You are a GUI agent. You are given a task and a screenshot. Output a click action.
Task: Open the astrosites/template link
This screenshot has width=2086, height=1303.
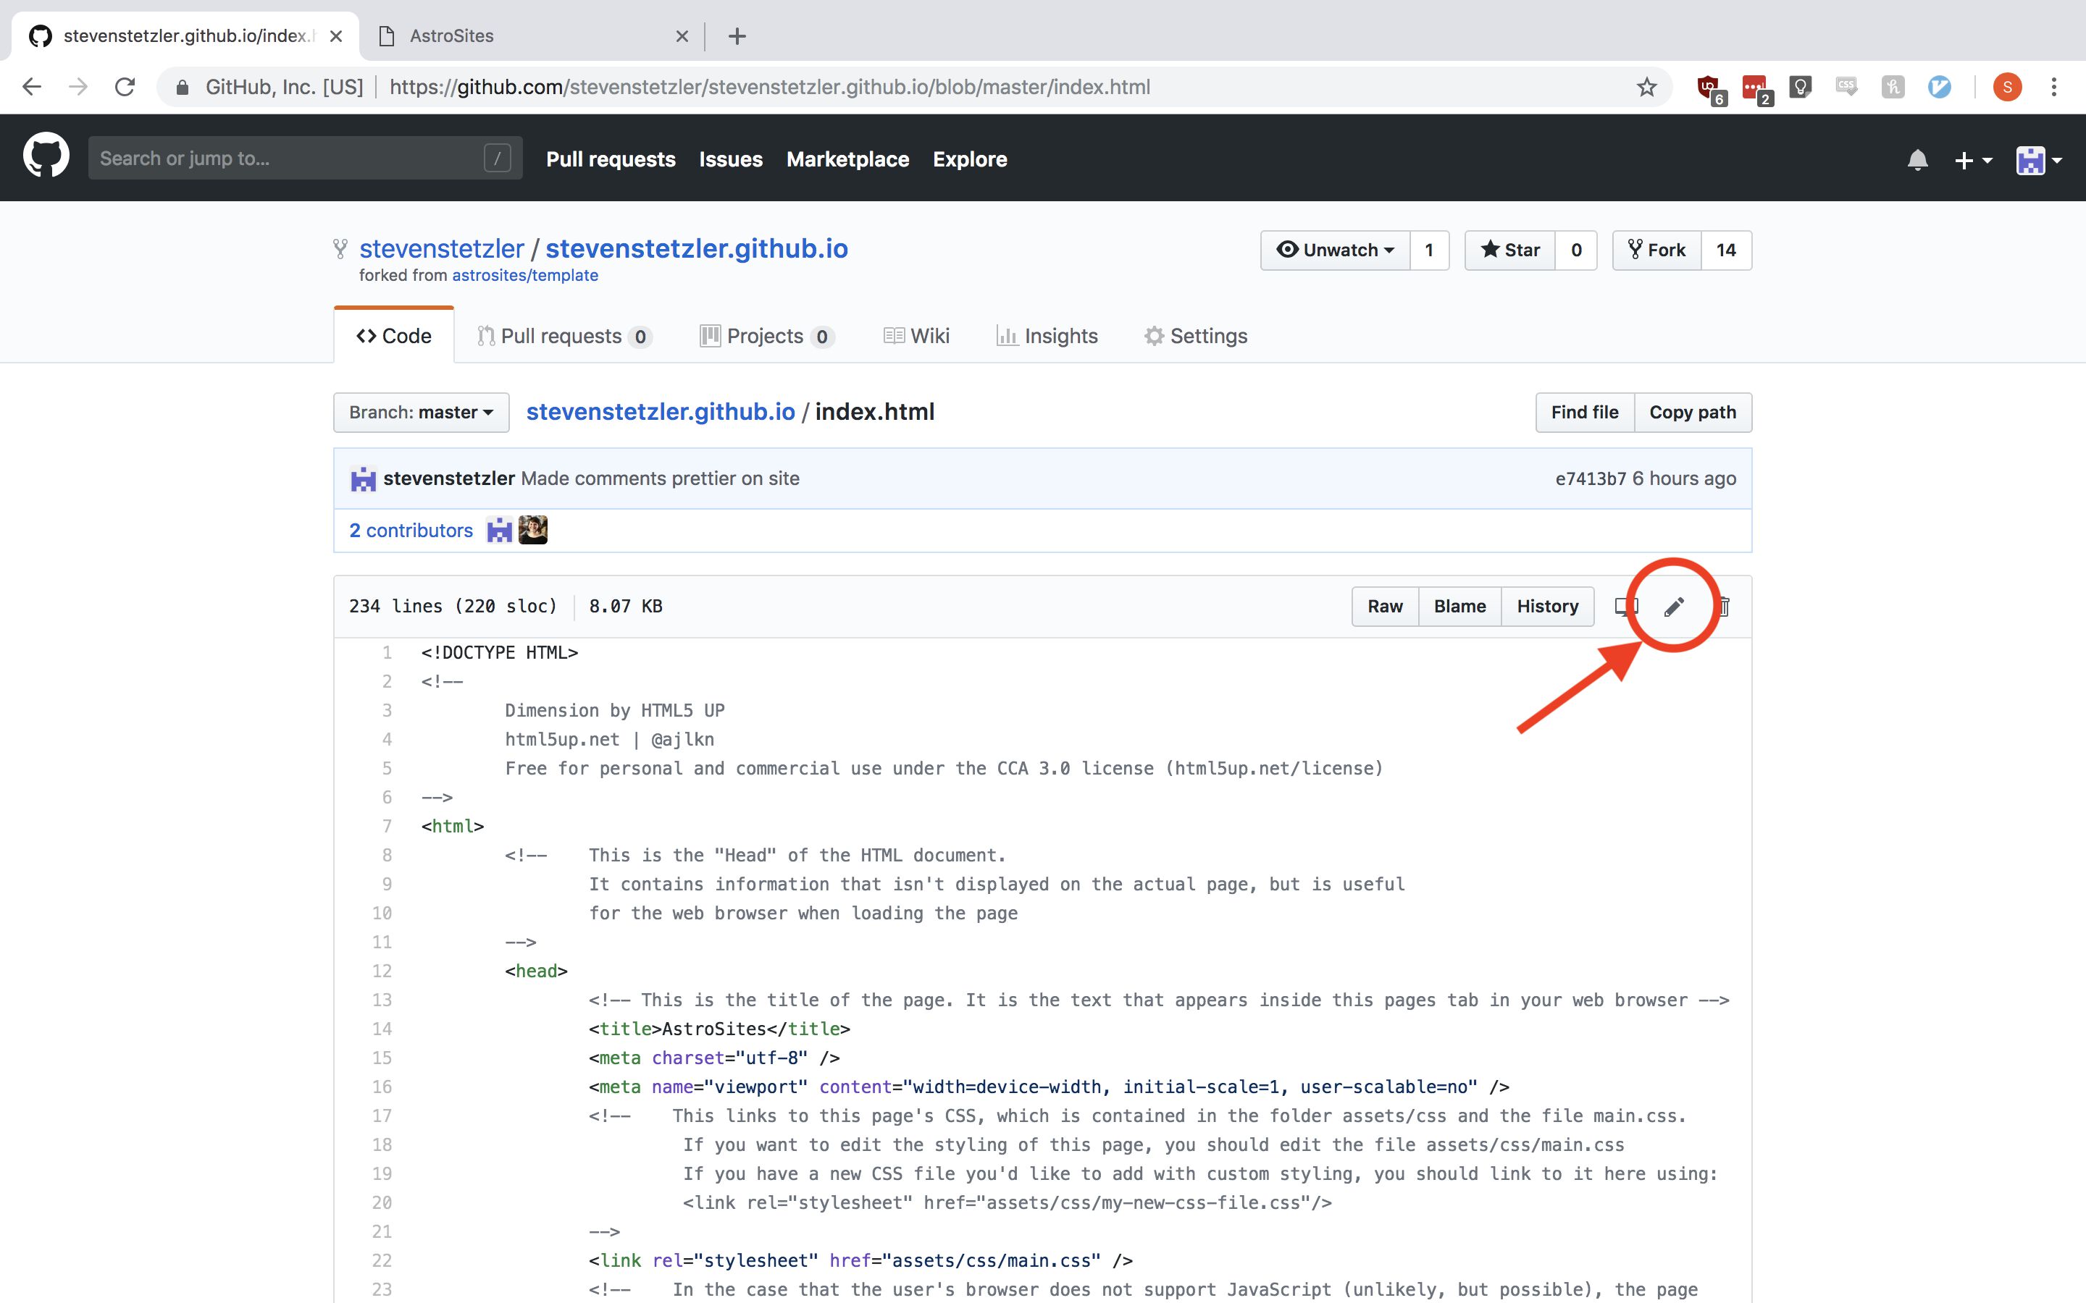tap(525, 275)
